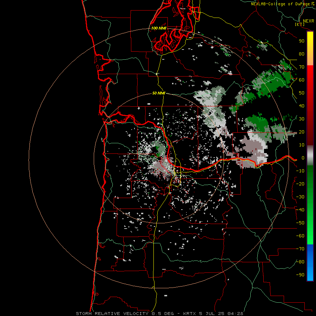Click the -10 value on the velocity scale
Image resolution: width=316 pixels, height=316 pixels.
coord(300,171)
